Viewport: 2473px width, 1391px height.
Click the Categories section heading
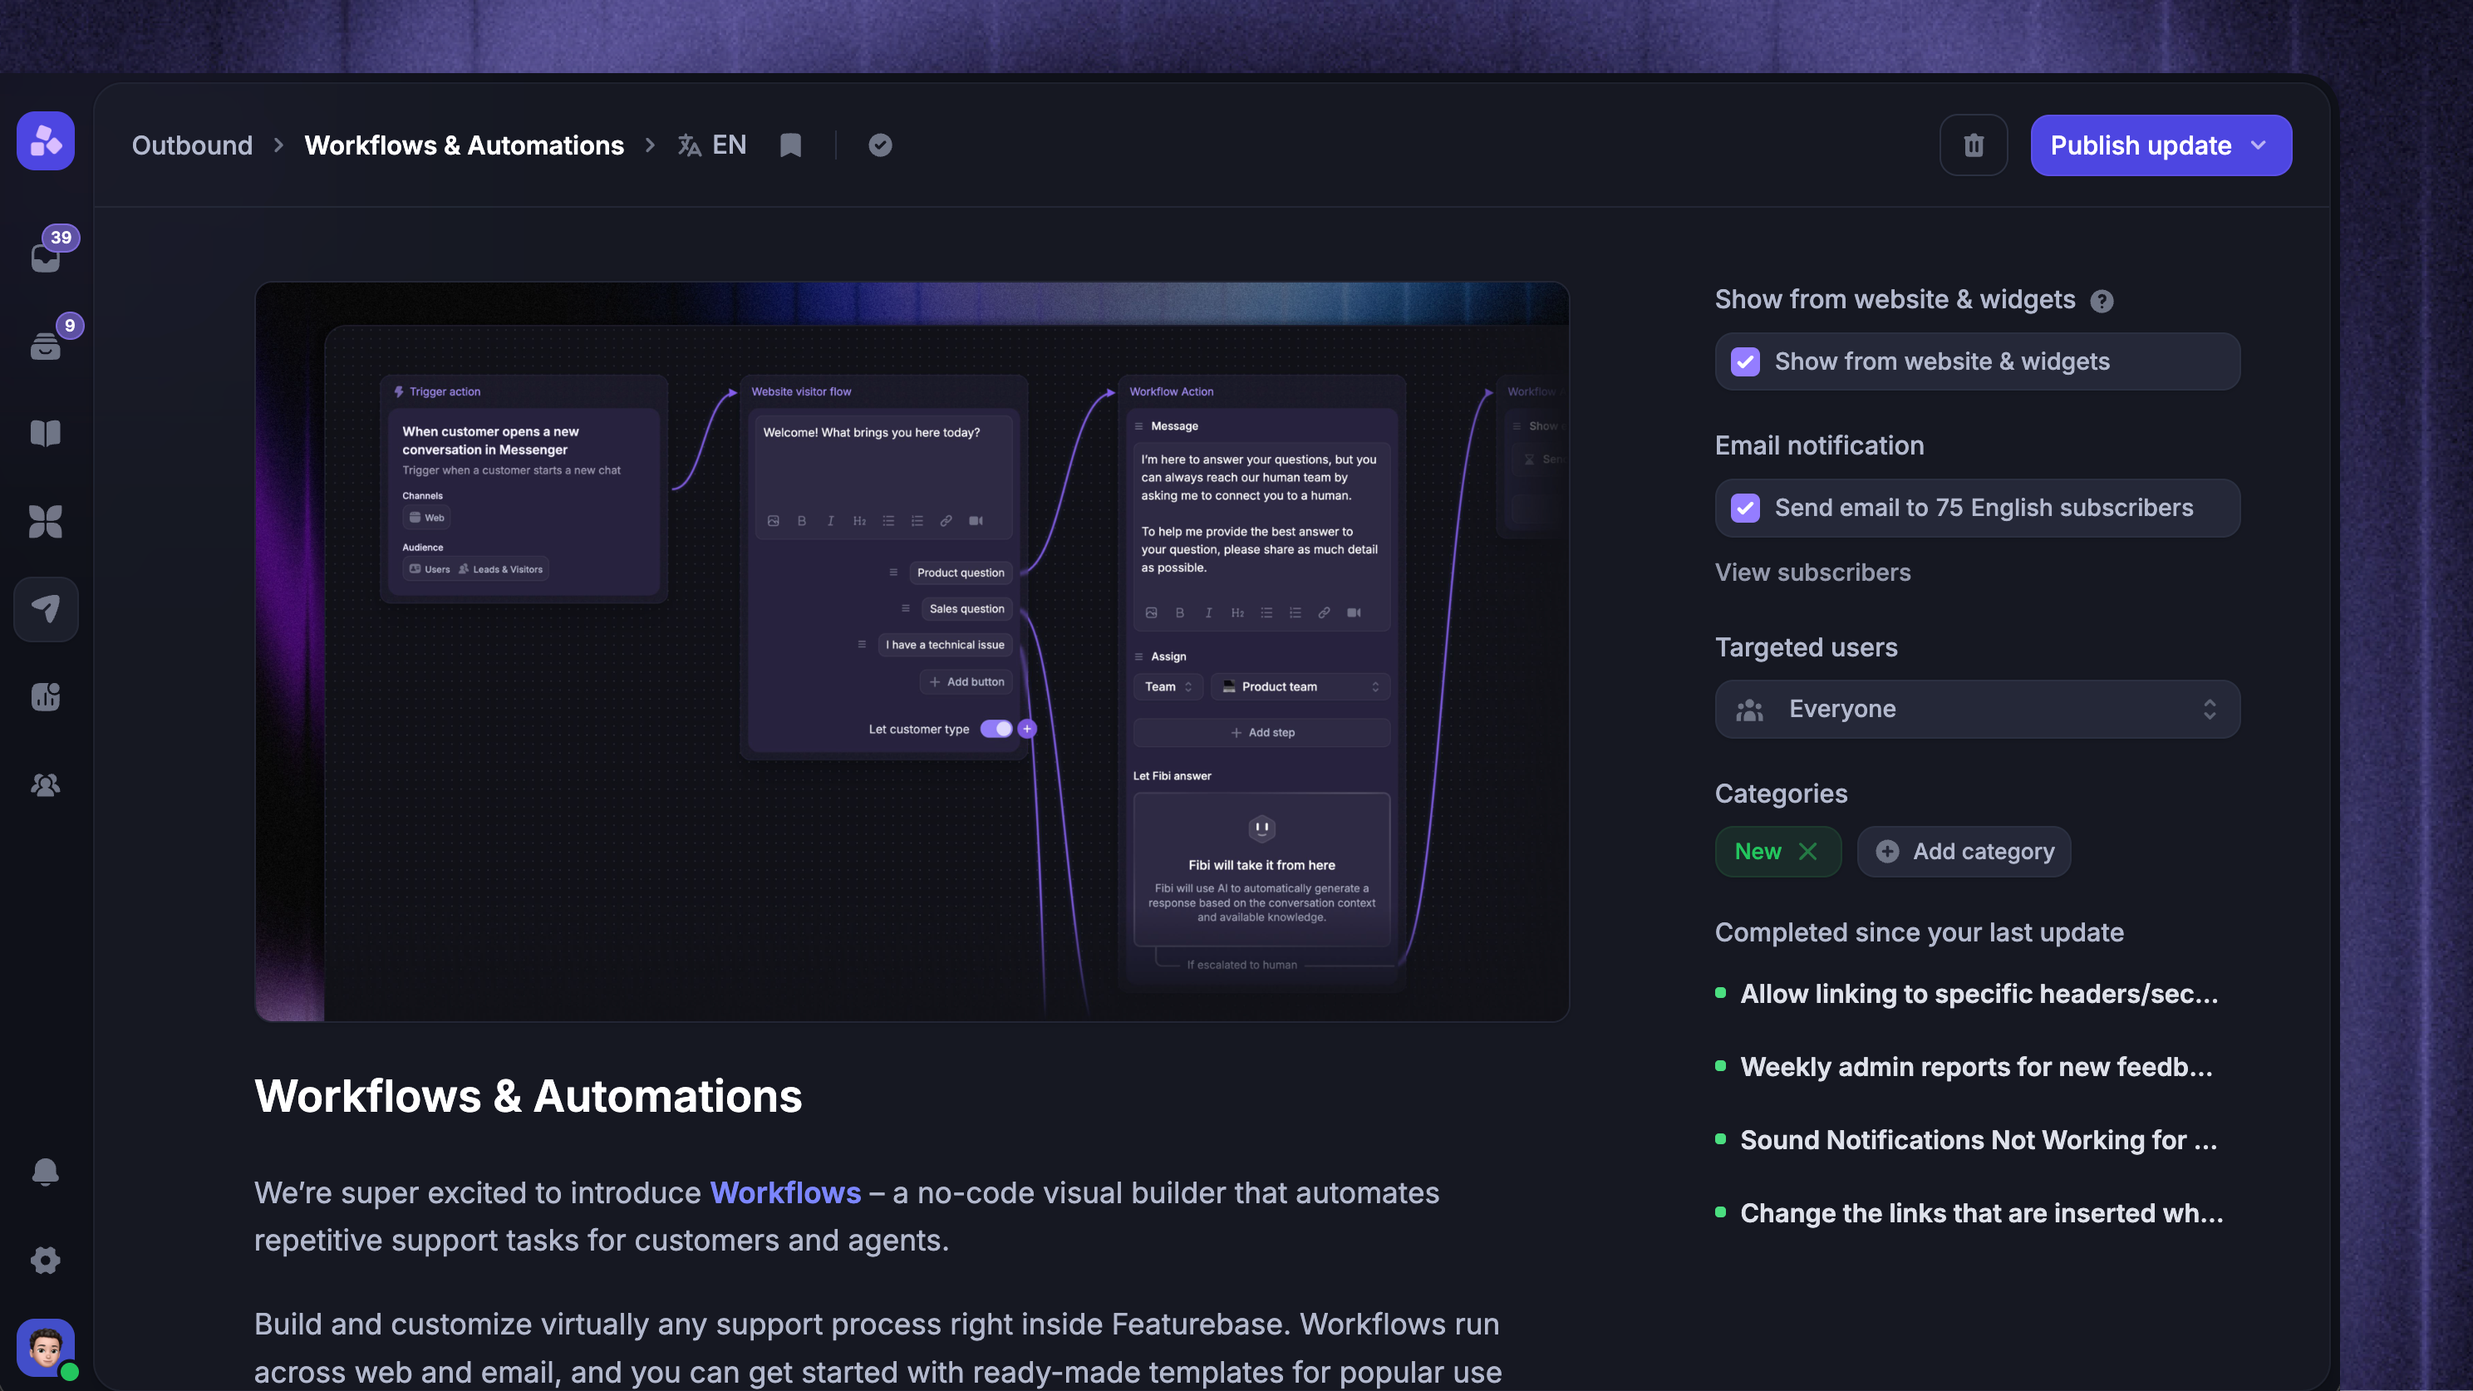(1781, 794)
